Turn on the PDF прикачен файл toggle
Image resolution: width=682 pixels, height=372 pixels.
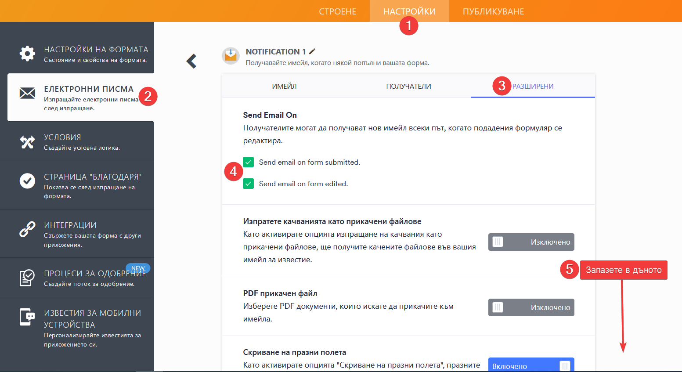[531, 307]
